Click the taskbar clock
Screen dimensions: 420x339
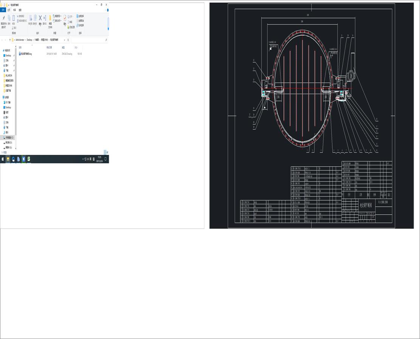pos(100,159)
